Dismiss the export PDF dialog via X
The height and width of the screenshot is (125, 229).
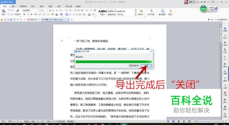coord(151,52)
